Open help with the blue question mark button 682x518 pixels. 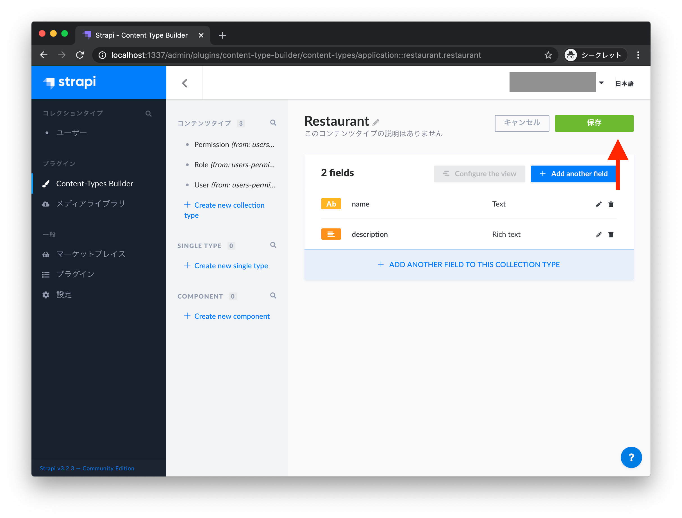click(x=631, y=457)
